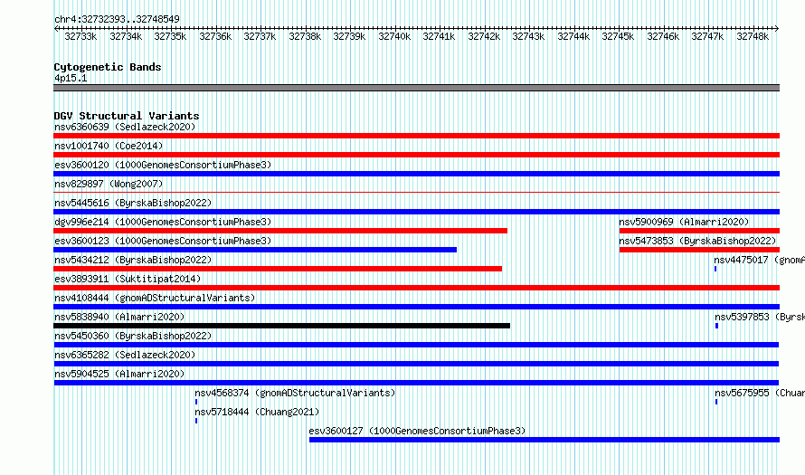This screenshot has height=475, width=805.
Task: Select the red bar of nsv5900969
Action: 700,231
